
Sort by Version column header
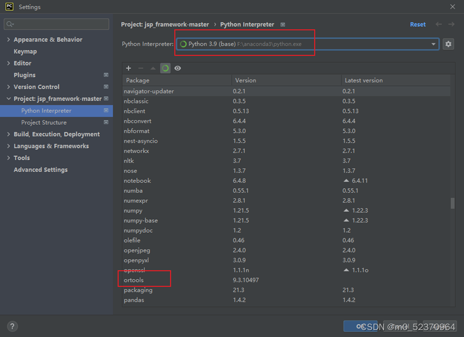286,80
